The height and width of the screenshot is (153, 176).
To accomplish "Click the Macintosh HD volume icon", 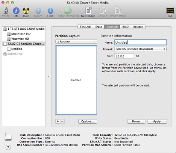I will click(x=9, y=34).
